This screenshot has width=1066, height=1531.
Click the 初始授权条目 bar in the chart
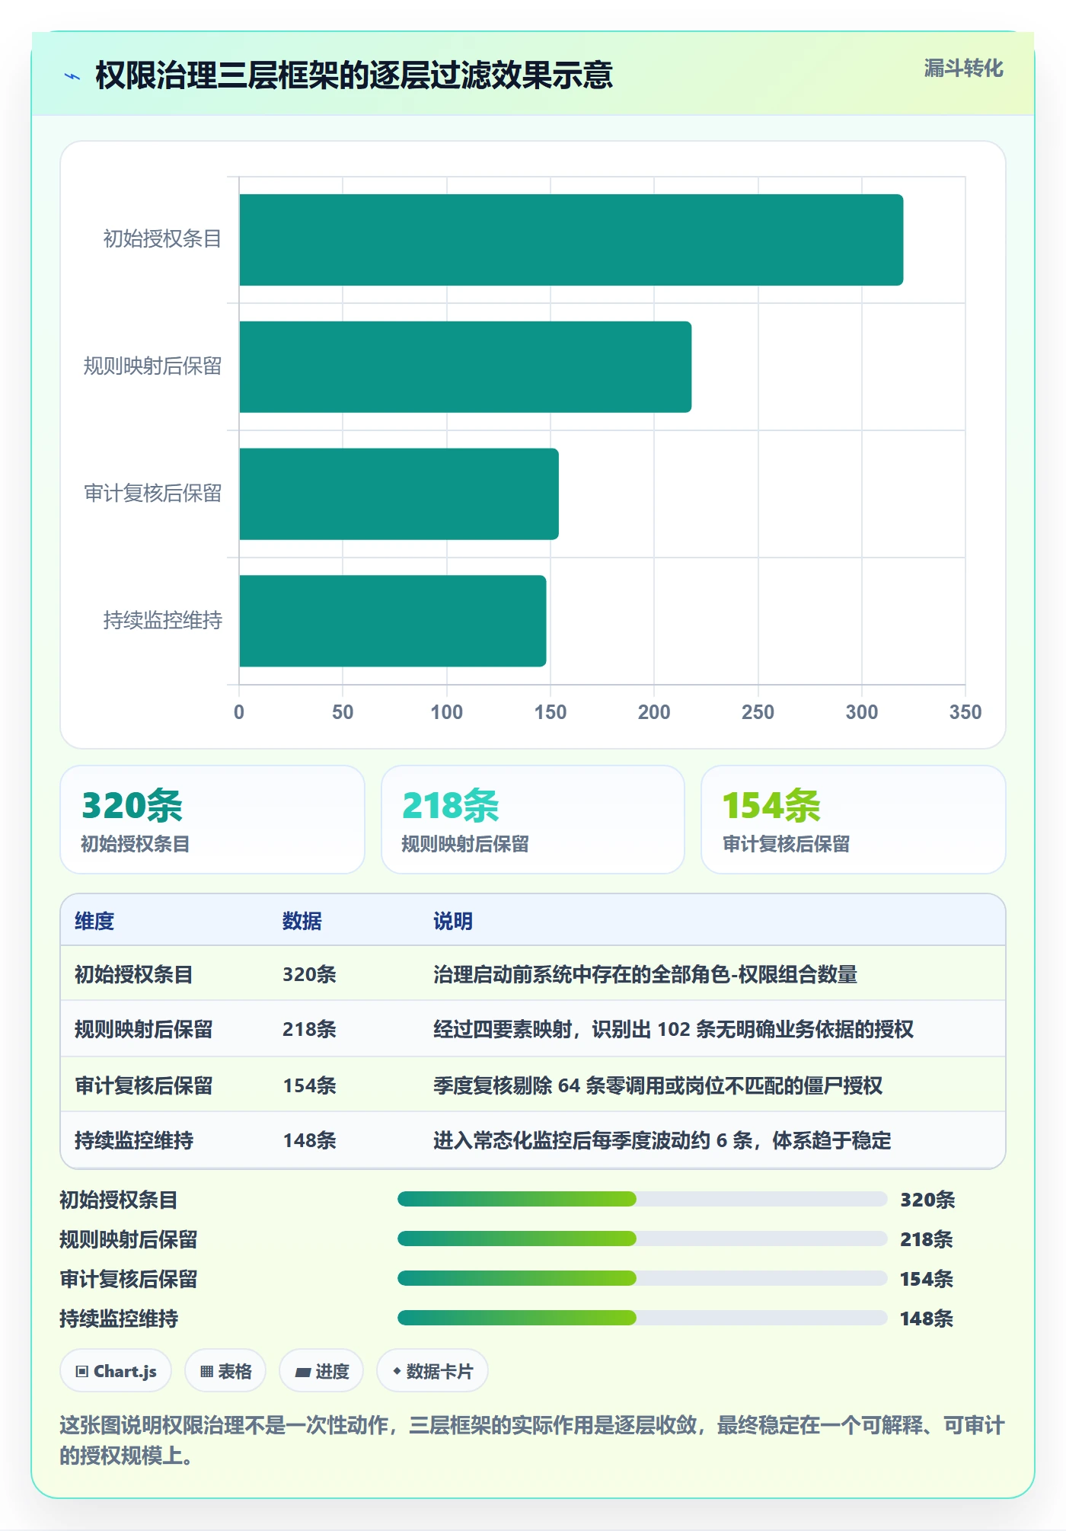[x=571, y=240]
